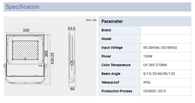195x103 pixels.
Task: Select the Color Temperature label
Action: [x=116, y=65]
